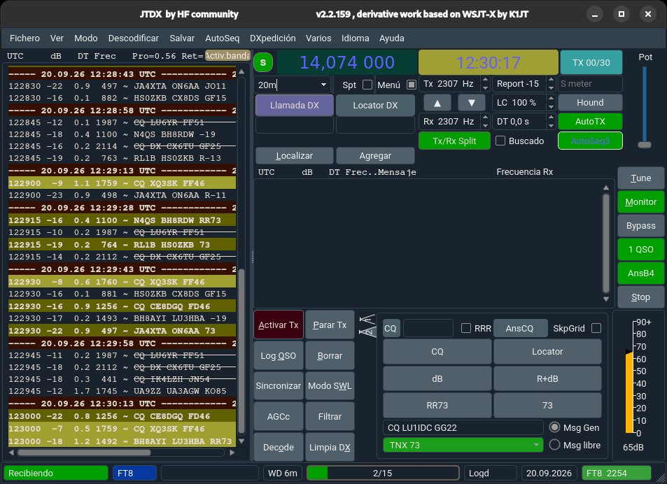The image size is (667, 484).
Task: Enable the RRR checkbox
Action: pyautogui.click(x=466, y=328)
